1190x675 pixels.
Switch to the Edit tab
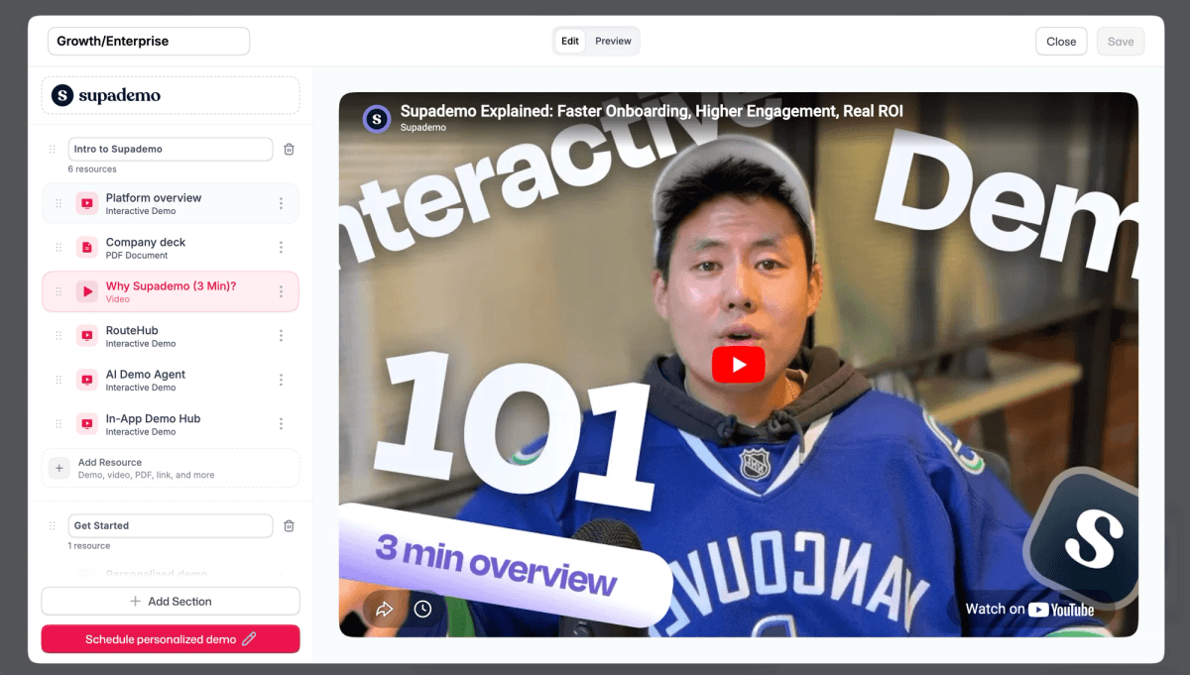pos(570,42)
